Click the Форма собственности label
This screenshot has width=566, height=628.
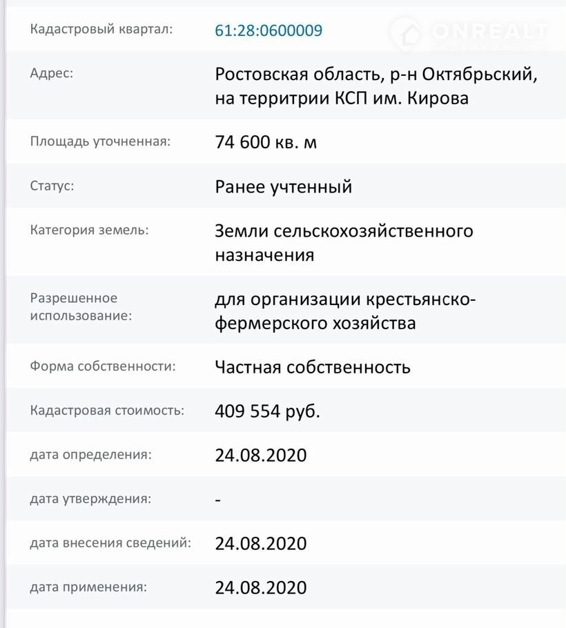tap(103, 366)
